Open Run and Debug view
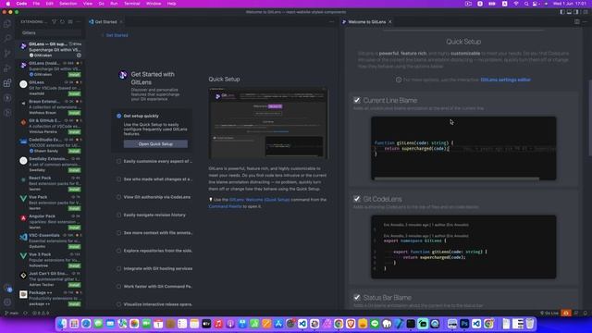592x333 pixels. [x=7, y=68]
